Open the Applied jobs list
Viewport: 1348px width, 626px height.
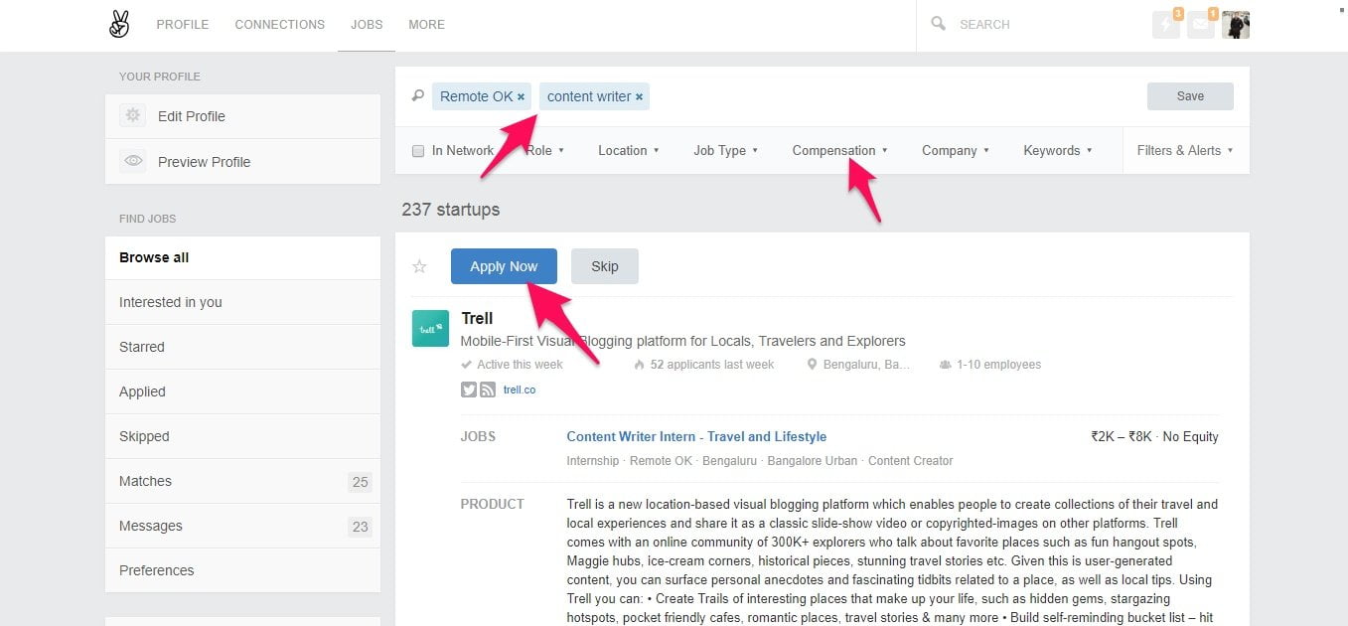[242, 391]
